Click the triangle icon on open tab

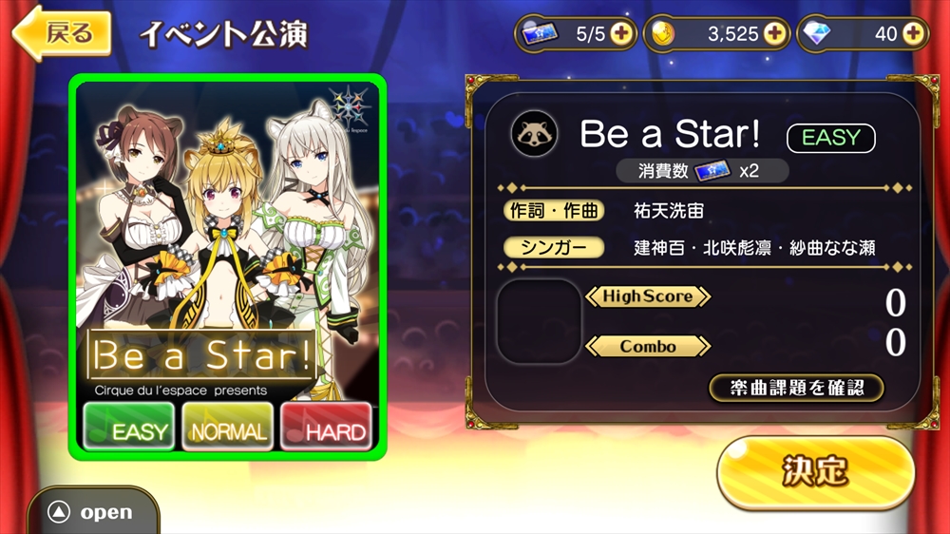coord(59,512)
